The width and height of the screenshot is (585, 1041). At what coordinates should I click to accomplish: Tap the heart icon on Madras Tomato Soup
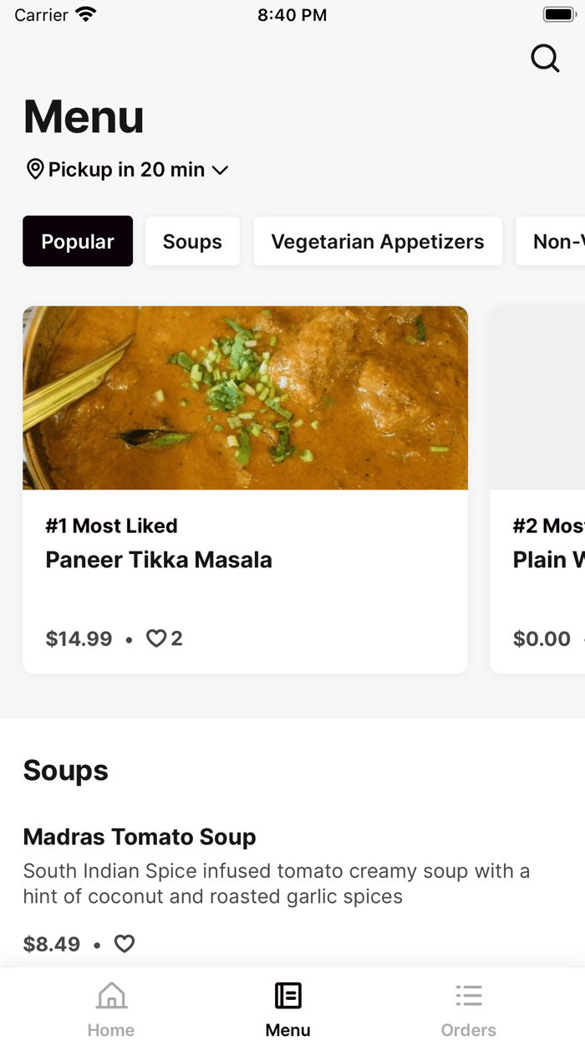[x=124, y=943]
